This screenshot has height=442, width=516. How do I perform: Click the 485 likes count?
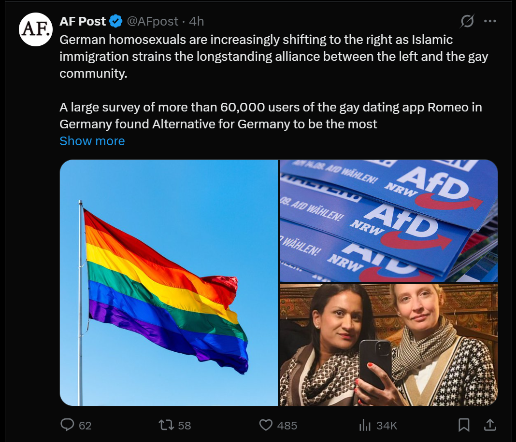click(287, 425)
